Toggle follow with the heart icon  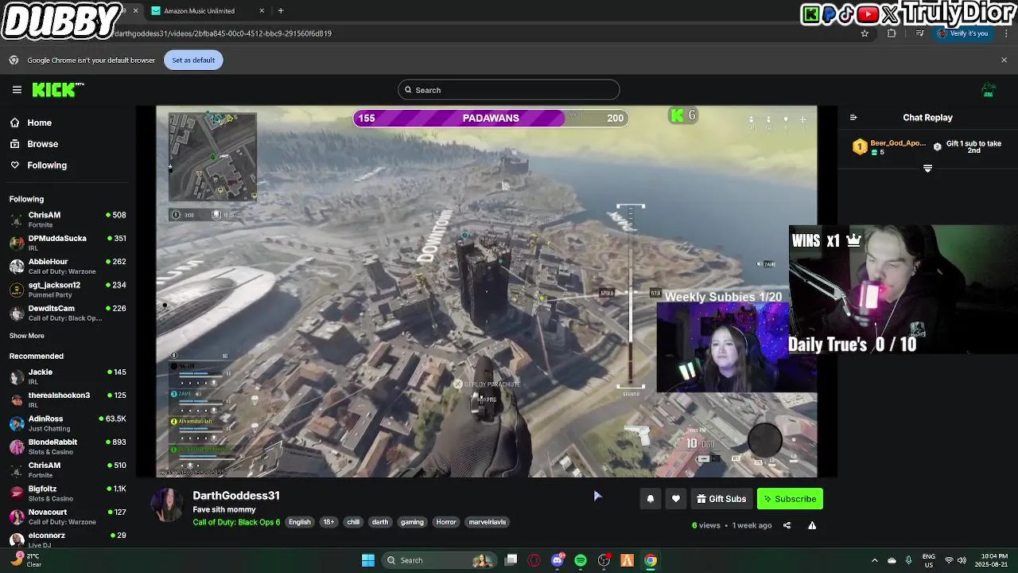(x=676, y=499)
